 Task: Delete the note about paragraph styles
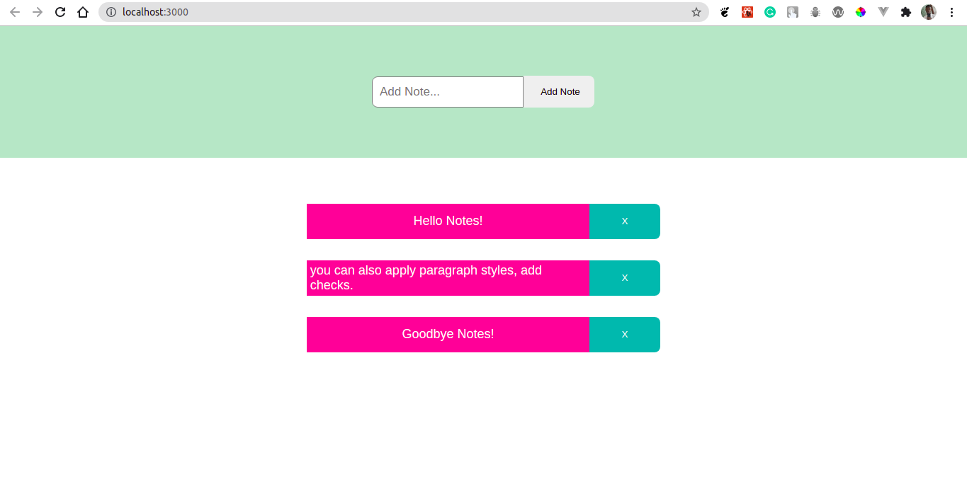click(x=624, y=277)
